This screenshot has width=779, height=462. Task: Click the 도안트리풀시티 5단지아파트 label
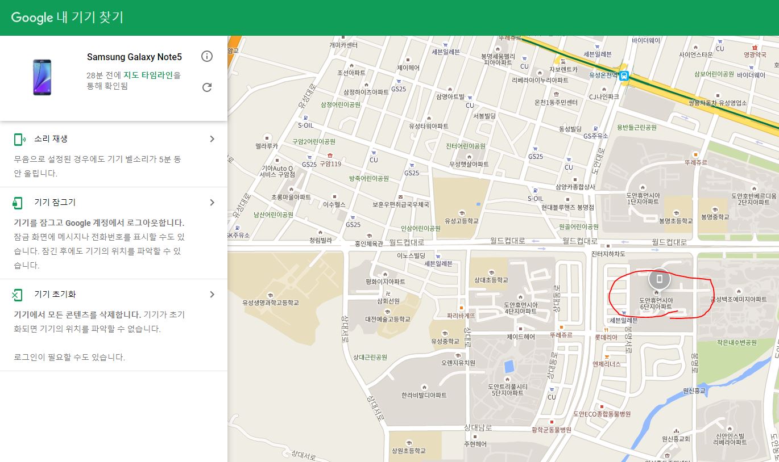508,389
